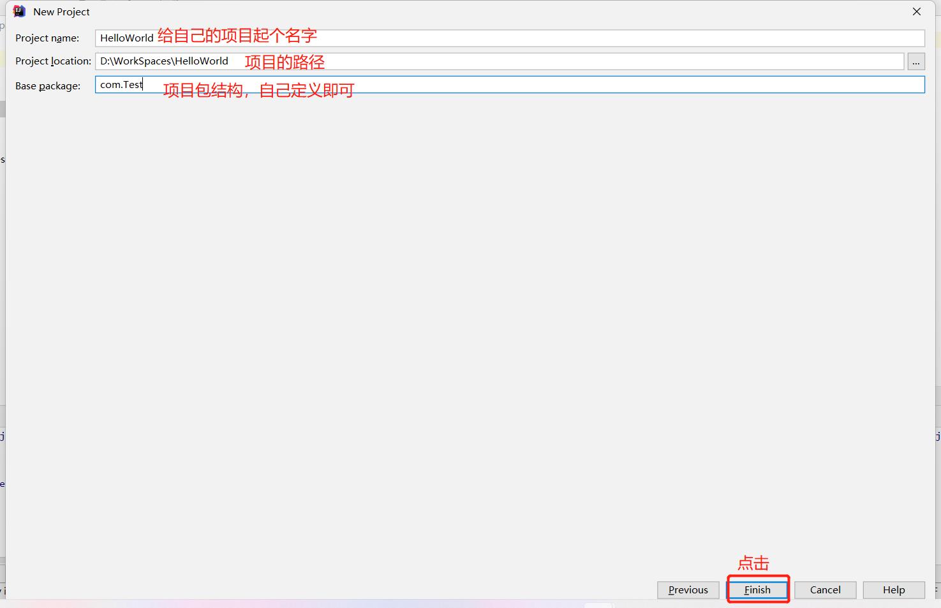
Task: Click the 'Base package:' label
Action: tap(48, 86)
